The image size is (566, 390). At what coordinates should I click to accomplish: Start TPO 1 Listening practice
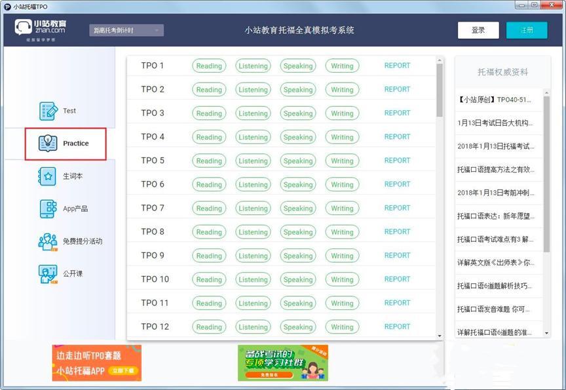pyautogui.click(x=253, y=66)
